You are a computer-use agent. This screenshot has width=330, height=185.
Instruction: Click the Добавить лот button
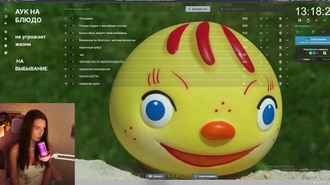pyautogui.click(x=198, y=9)
